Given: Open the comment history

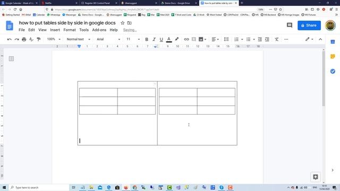Looking at the screenshot, I should point(290,25).
